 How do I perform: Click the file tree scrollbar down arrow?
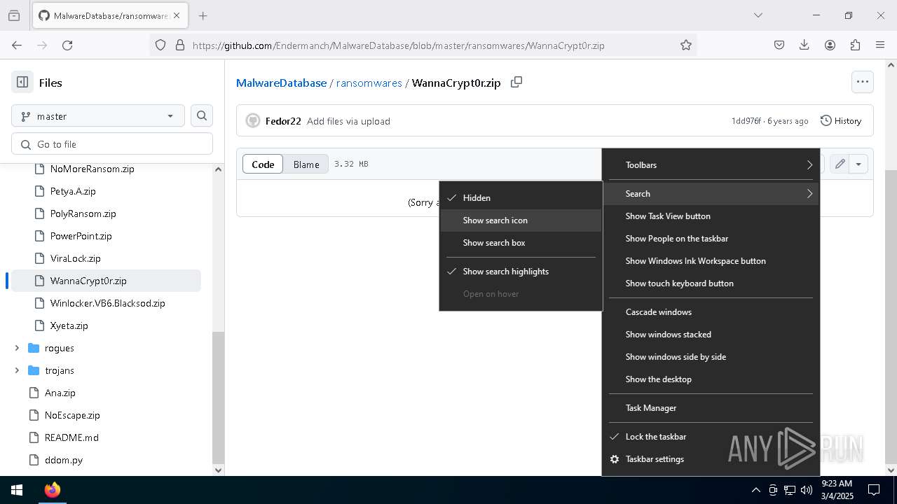tap(218, 470)
